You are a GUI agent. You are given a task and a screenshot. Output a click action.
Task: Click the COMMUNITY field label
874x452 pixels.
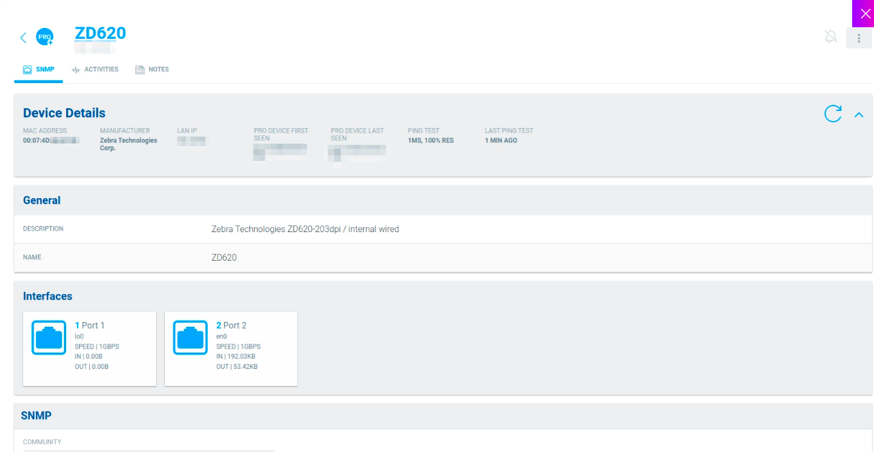click(x=42, y=442)
